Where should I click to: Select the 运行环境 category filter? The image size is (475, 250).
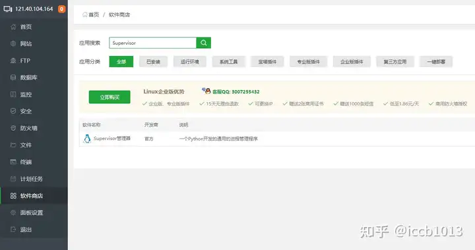click(190, 62)
